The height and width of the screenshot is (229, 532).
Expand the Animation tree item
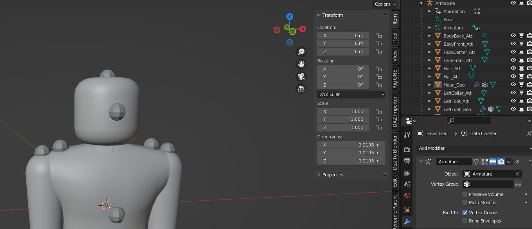[430, 11]
